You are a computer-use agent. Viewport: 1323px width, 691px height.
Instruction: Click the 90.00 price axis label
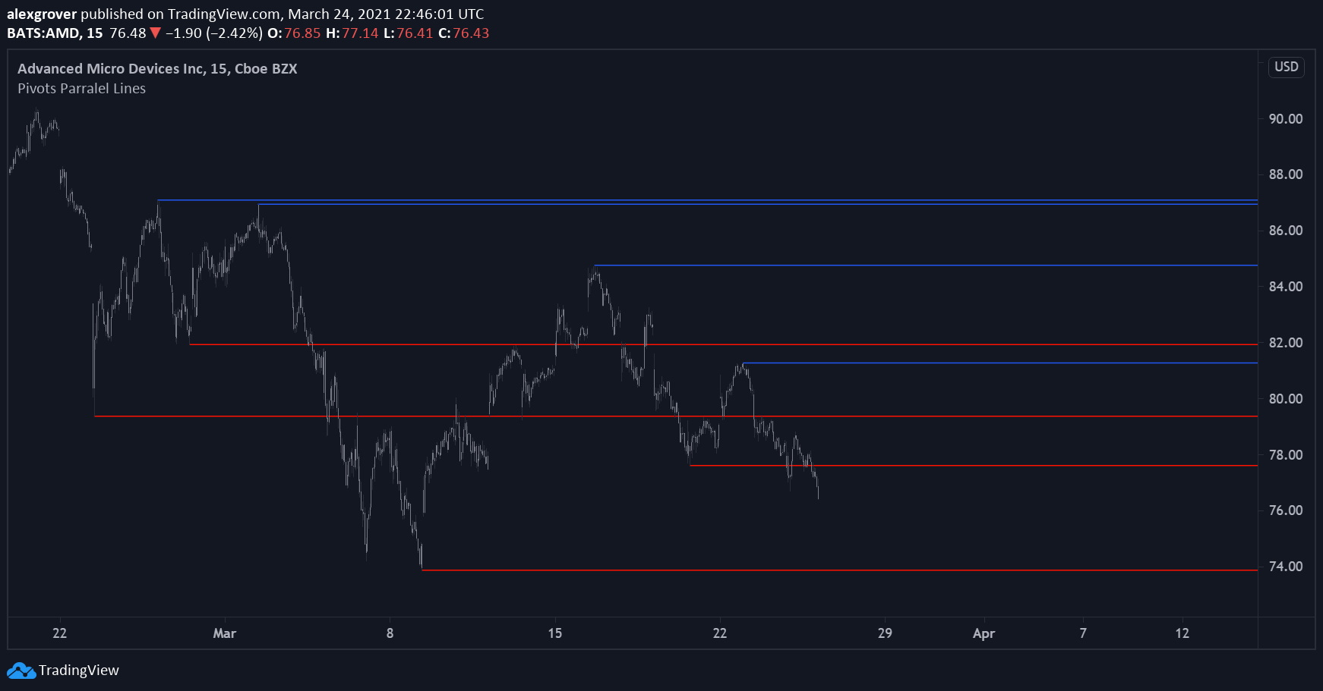click(1286, 119)
